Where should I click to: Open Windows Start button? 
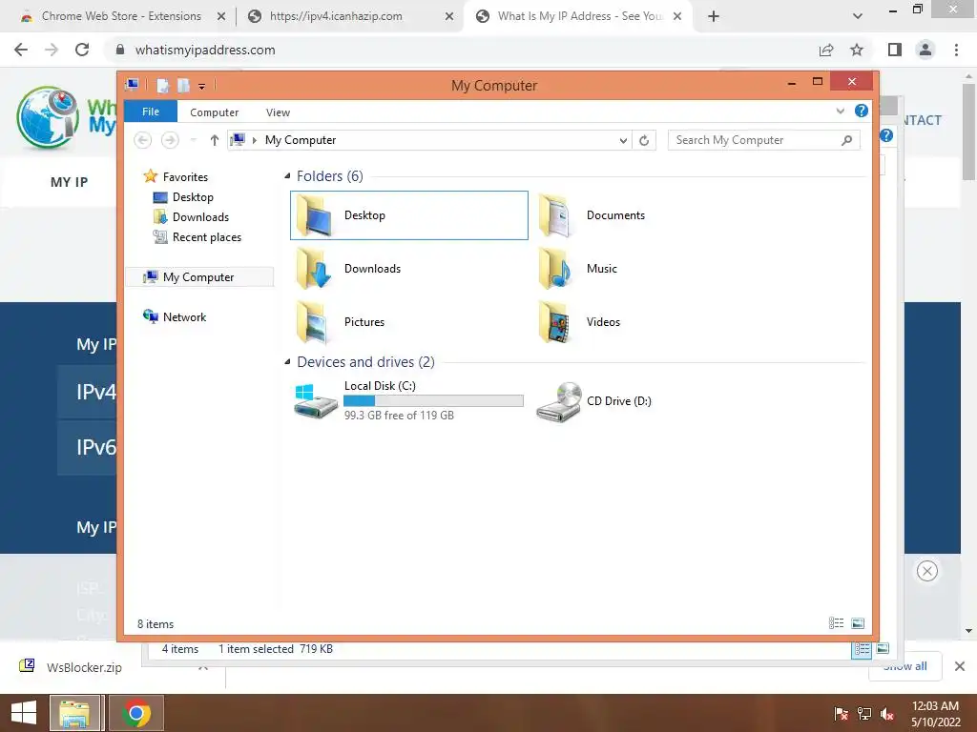(x=24, y=713)
